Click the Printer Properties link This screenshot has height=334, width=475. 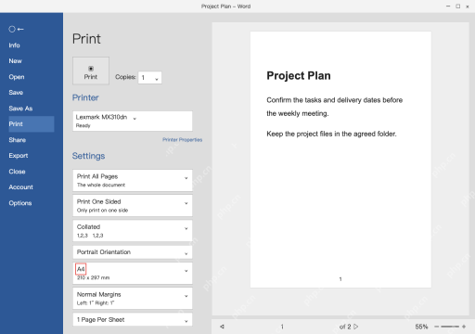(182, 140)
